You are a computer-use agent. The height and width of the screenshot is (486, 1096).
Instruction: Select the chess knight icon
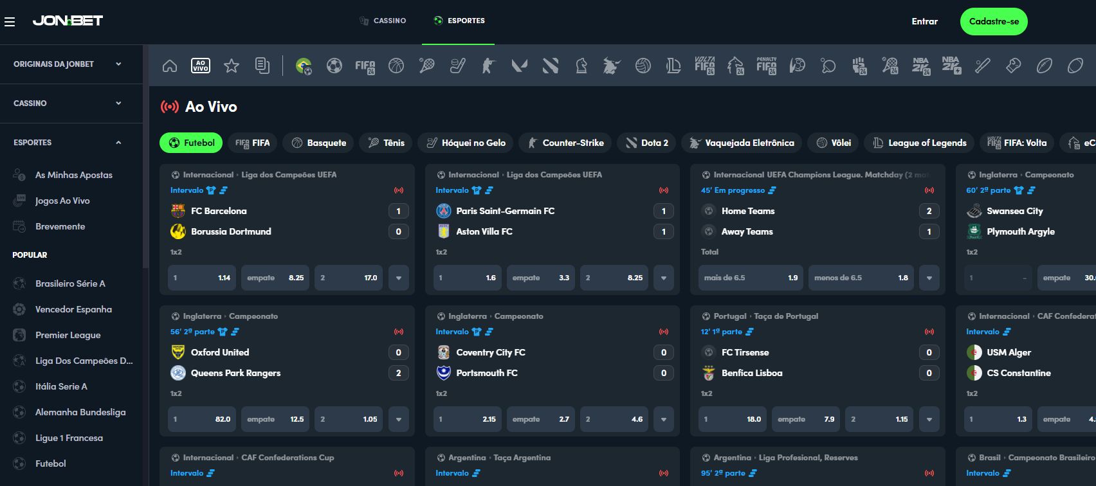[581, 66]
